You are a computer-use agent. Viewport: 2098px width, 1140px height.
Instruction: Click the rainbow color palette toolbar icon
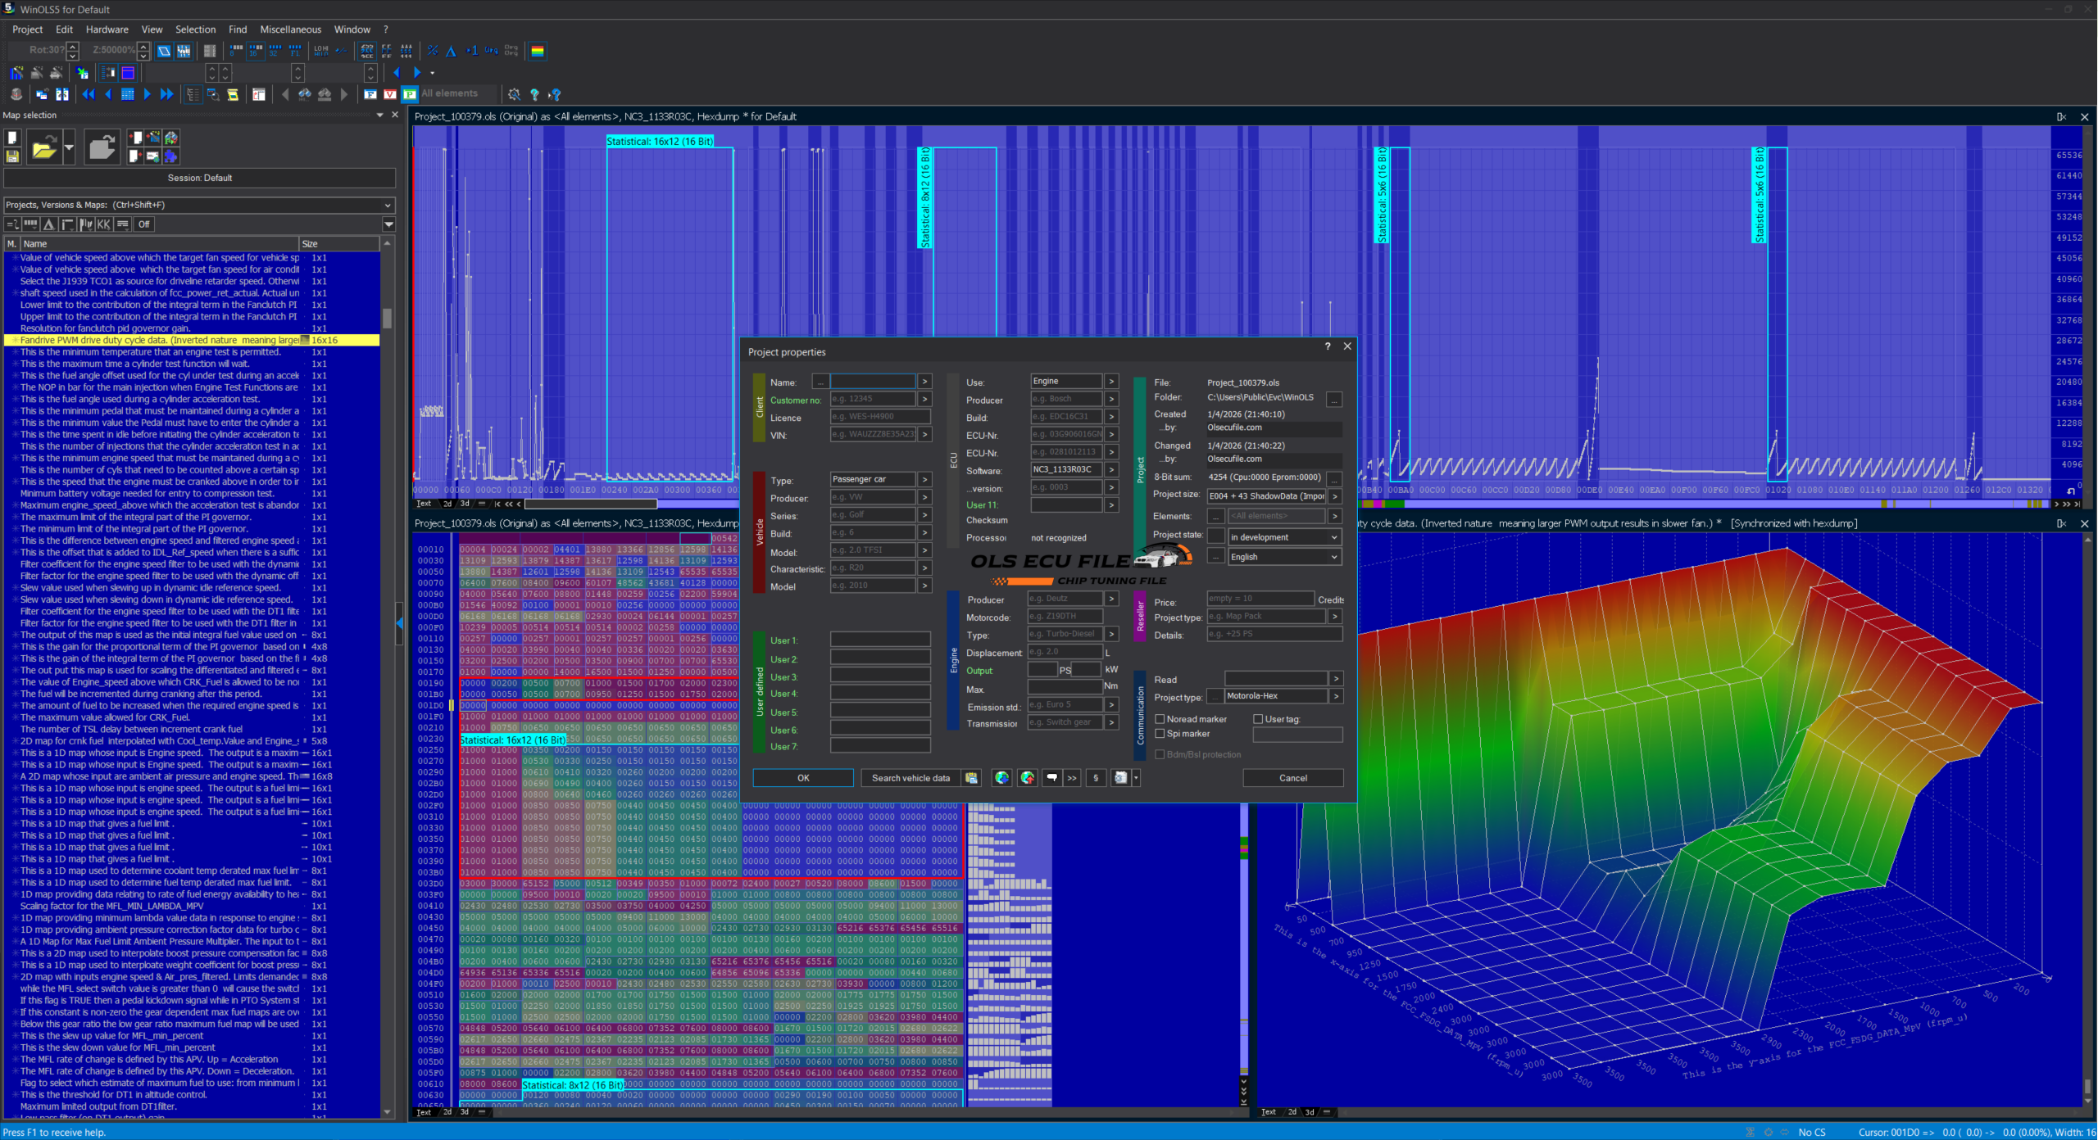(538, 51)
